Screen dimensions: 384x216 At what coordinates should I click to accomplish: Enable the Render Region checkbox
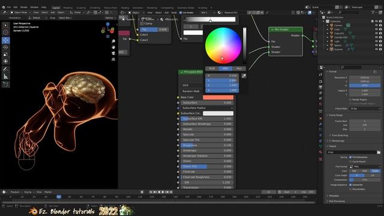(350, 100)
